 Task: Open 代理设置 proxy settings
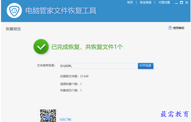[x=164, y=2]
